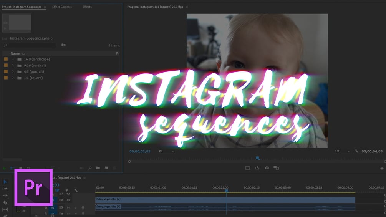The height and width of the screenshot is (217, 386).
Task: Click orange label swatch of 1:1 (square)
Action: tap(6, 78)
